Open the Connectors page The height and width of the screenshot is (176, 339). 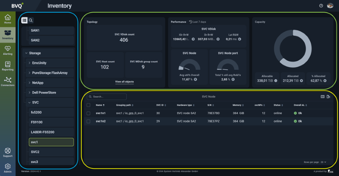point(8,81)
